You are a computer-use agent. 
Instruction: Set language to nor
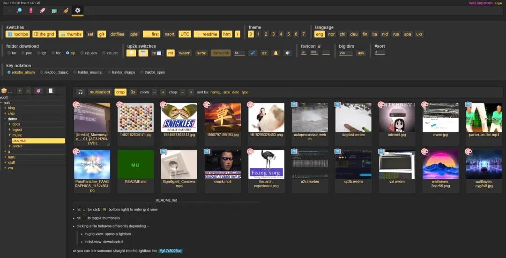pos(331,34)
